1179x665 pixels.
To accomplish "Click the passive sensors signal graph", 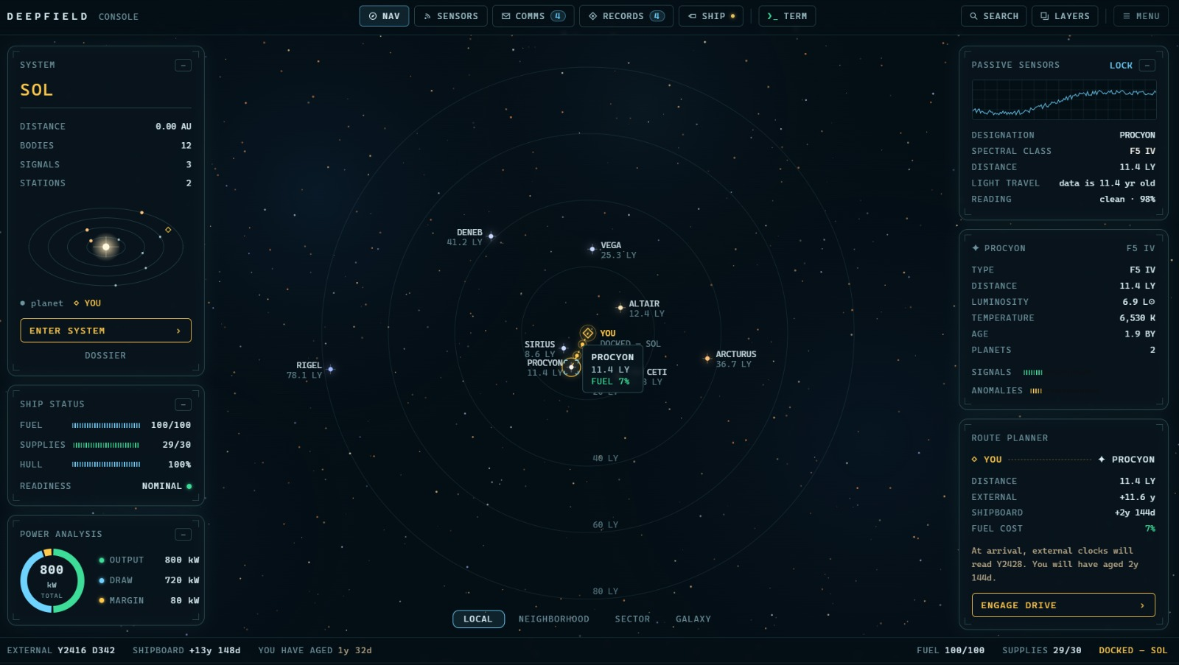I will click(1063, 99).
